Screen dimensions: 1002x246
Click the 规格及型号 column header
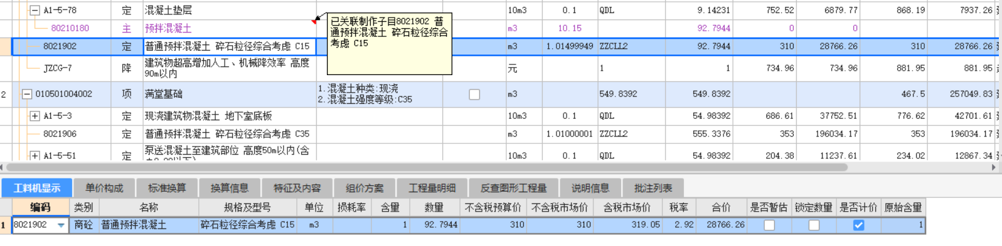247,207
